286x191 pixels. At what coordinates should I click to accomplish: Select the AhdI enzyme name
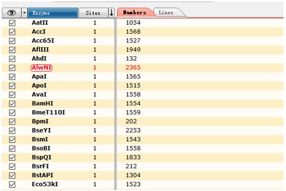(39, 58)
